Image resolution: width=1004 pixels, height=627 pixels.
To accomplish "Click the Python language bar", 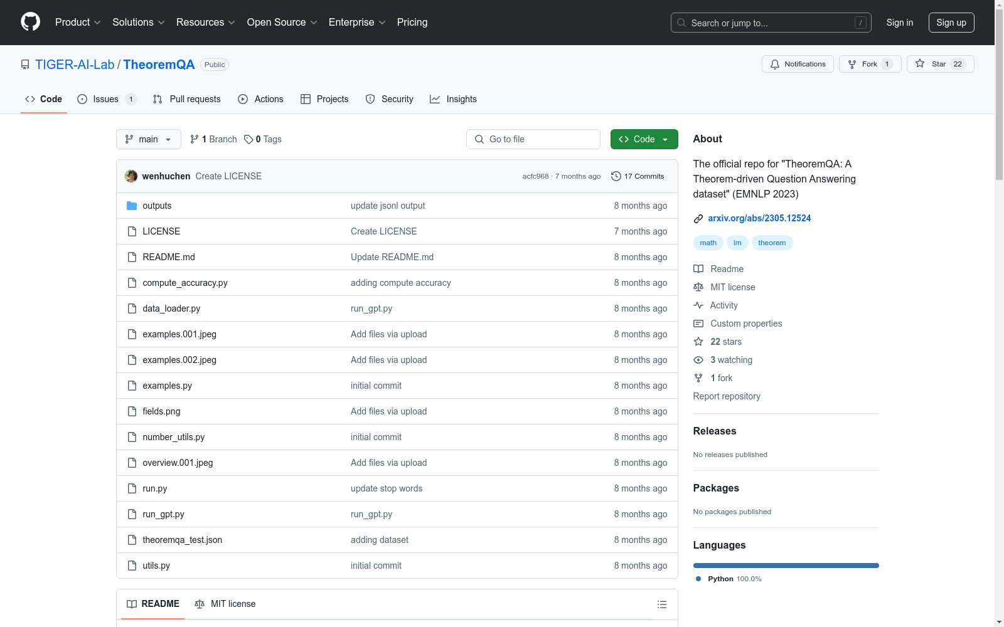I will pos(786,566).
